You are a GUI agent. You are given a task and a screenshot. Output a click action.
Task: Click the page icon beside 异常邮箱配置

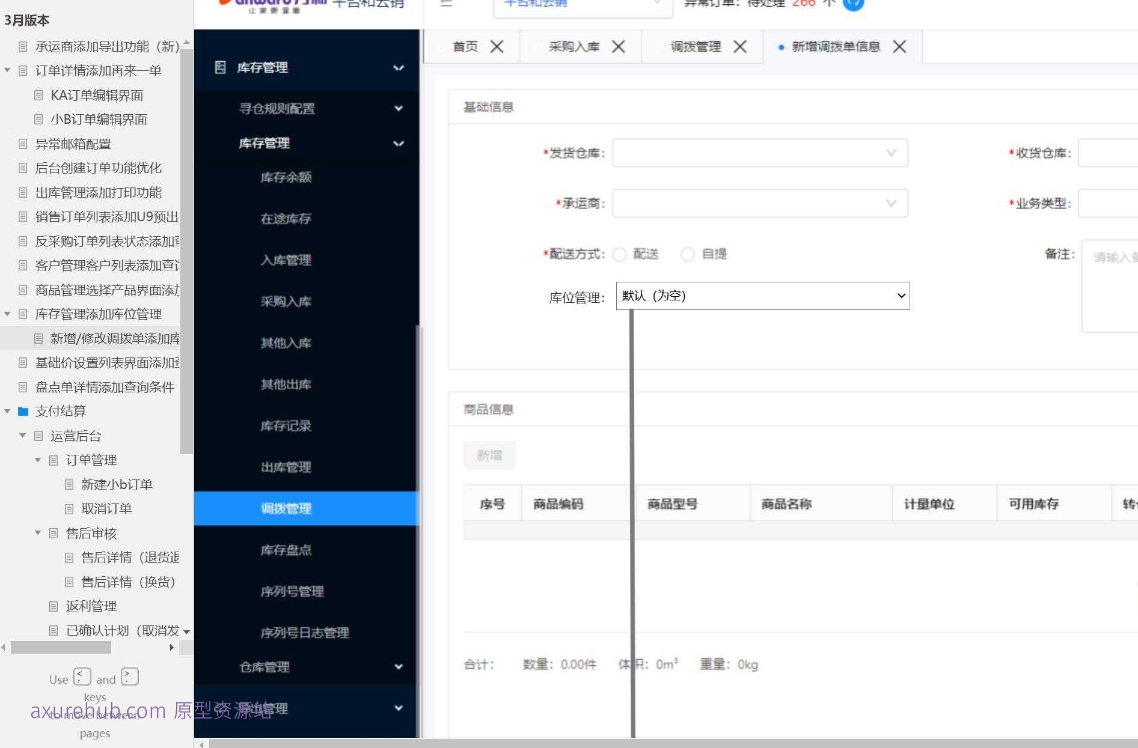(x=23, y=144)
